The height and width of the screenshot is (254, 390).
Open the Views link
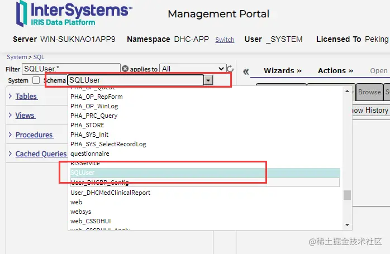coord(25,116)
